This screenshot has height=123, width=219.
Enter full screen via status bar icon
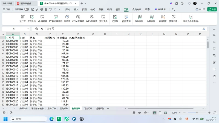(x=215, y=113)
